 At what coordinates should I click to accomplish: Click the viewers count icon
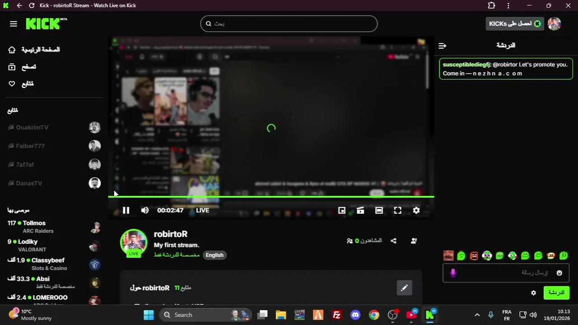(x=350, y=241)
